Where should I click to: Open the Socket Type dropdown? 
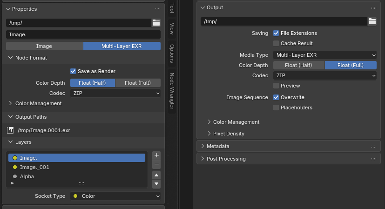click(x=115, y=196)
